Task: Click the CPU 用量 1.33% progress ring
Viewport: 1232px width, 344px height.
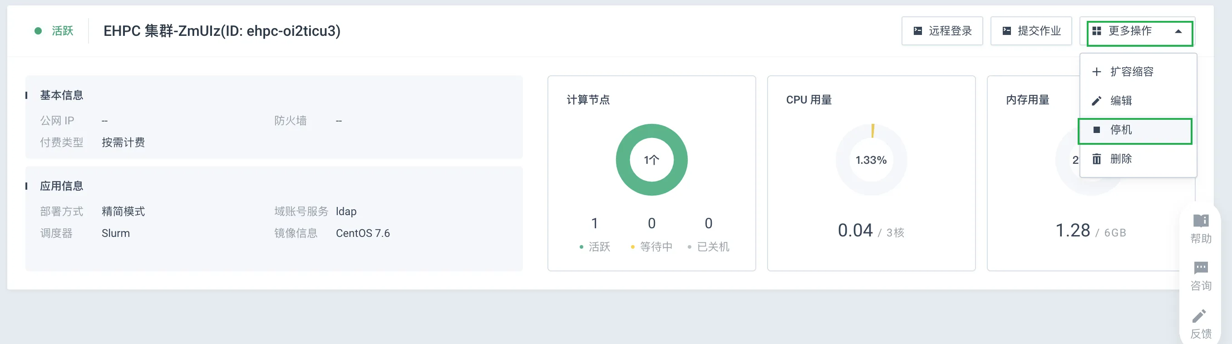Action: (871, 160)
